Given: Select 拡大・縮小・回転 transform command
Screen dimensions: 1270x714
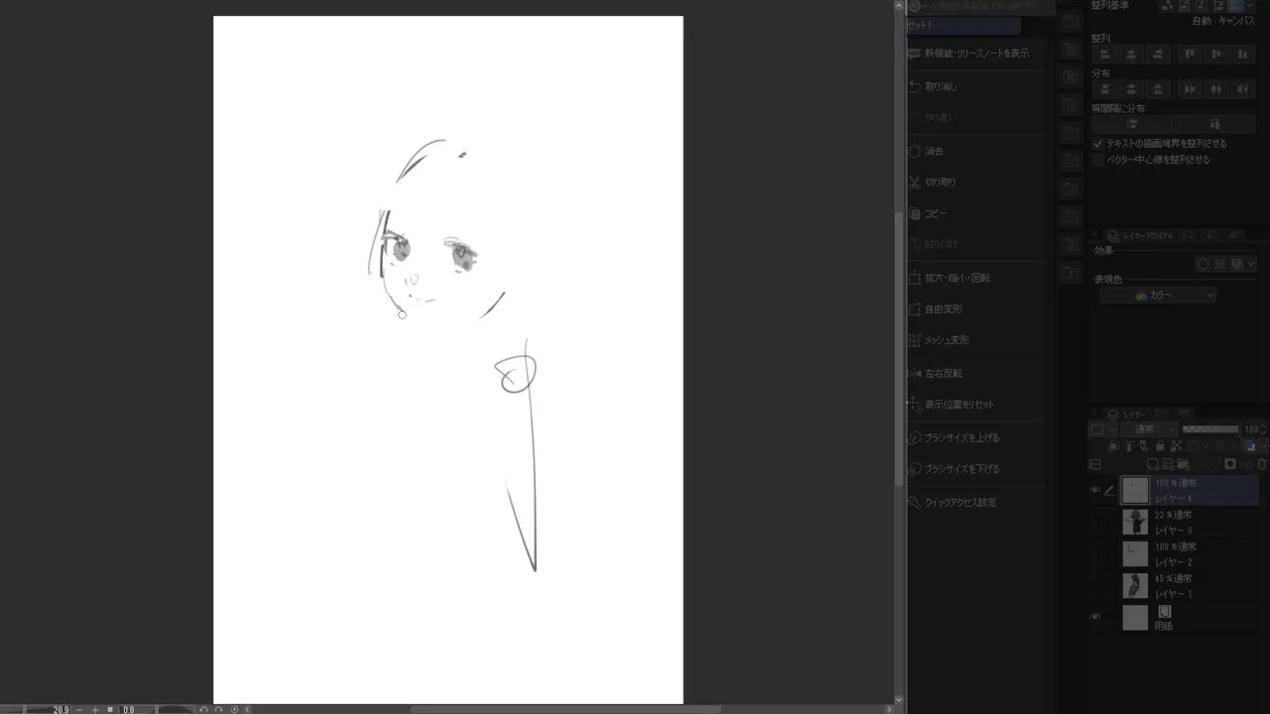Looking at the screenshot, I should (x=978, y=279).
